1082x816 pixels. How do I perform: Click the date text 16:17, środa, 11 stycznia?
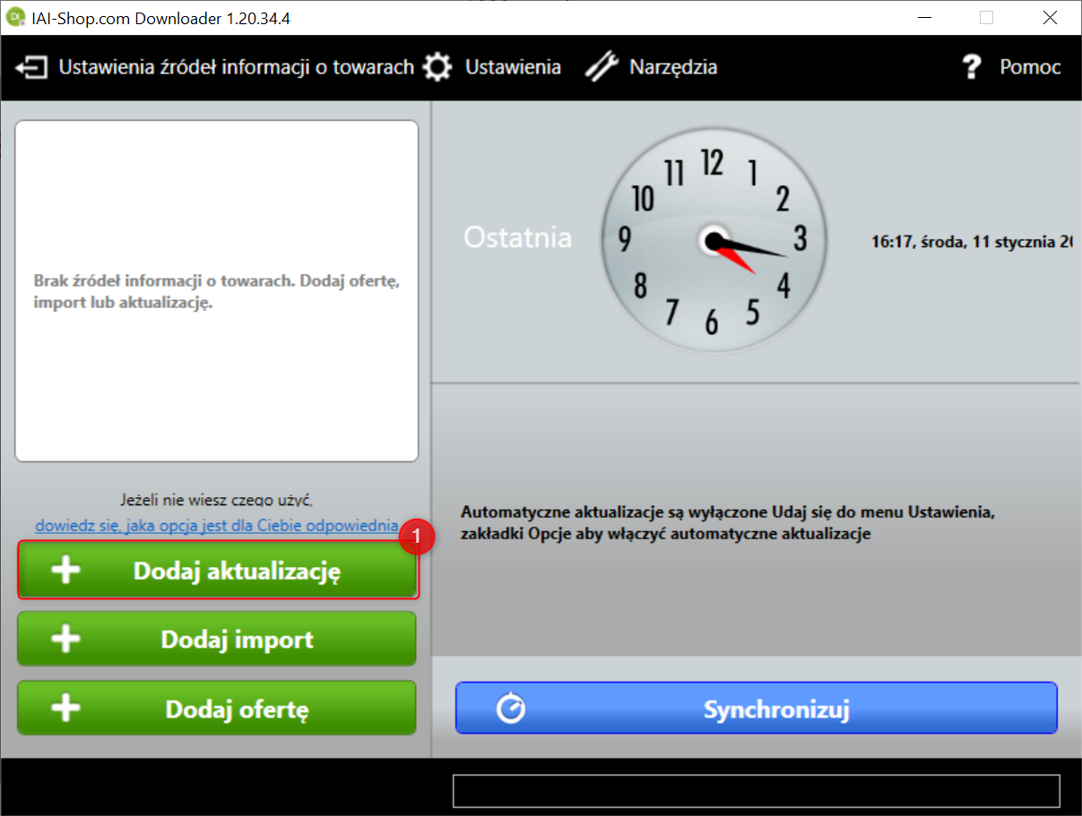click(972, 241)
